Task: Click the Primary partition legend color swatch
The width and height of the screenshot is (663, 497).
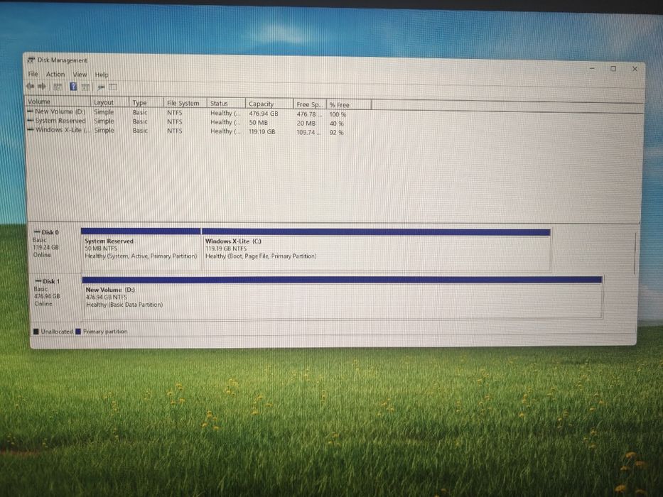Action: pos(78,332)
